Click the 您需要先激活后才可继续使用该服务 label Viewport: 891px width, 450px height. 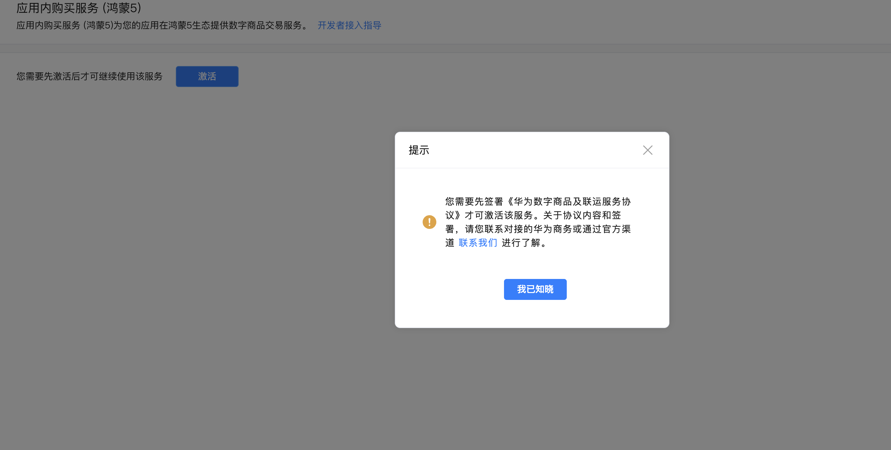[x=89, y=77]
